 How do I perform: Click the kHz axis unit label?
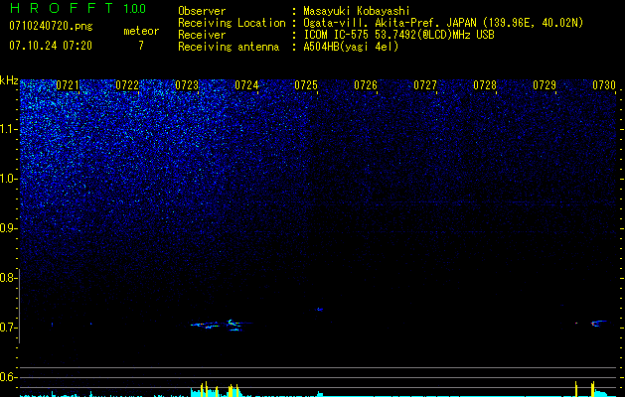[x=9, y=80]
